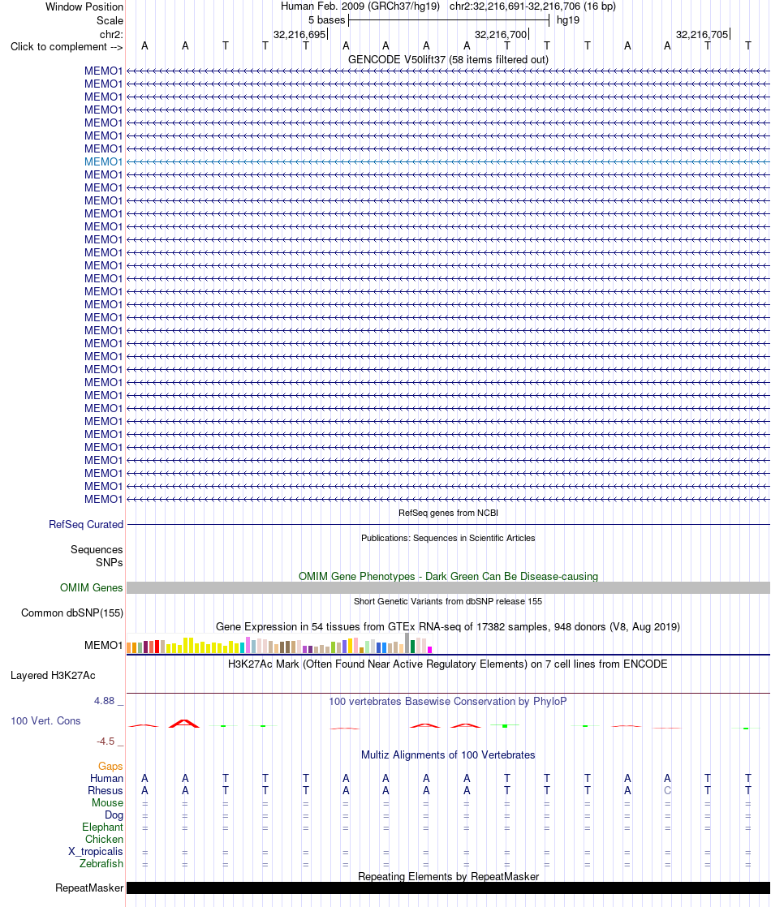Screen dimensions: 771x907
Task: Select the Chicken alignment row label
Action: pyautogui.click(x=104, y=840)
